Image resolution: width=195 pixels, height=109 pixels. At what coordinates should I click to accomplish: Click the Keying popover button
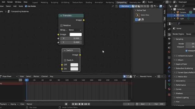(x=14, y=104)
